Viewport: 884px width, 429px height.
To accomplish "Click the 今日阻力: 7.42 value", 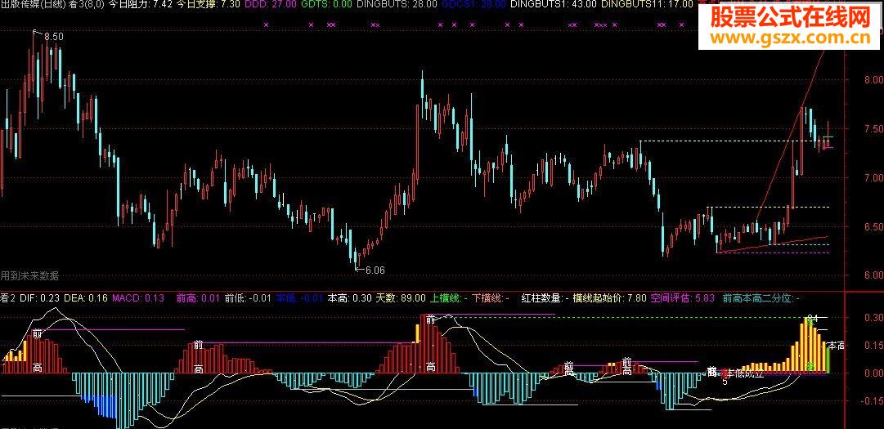I will click(139, 5).
